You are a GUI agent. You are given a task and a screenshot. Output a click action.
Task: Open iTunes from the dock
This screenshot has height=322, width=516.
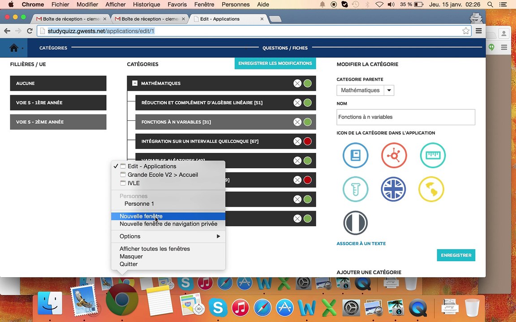pos(240,308)
